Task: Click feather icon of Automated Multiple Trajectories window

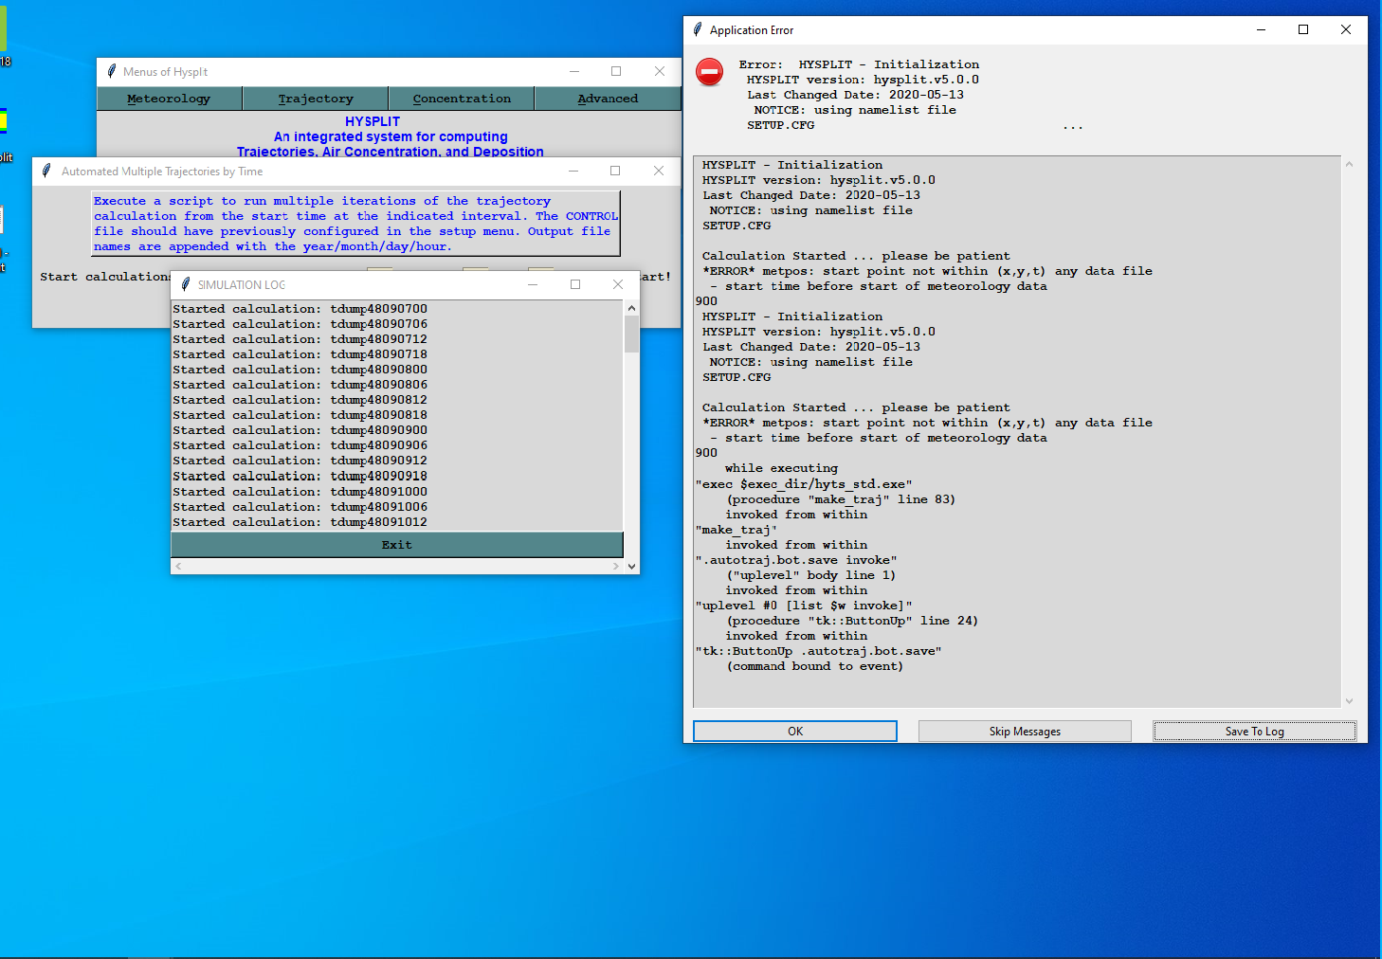Action: [x=46, y=171]
